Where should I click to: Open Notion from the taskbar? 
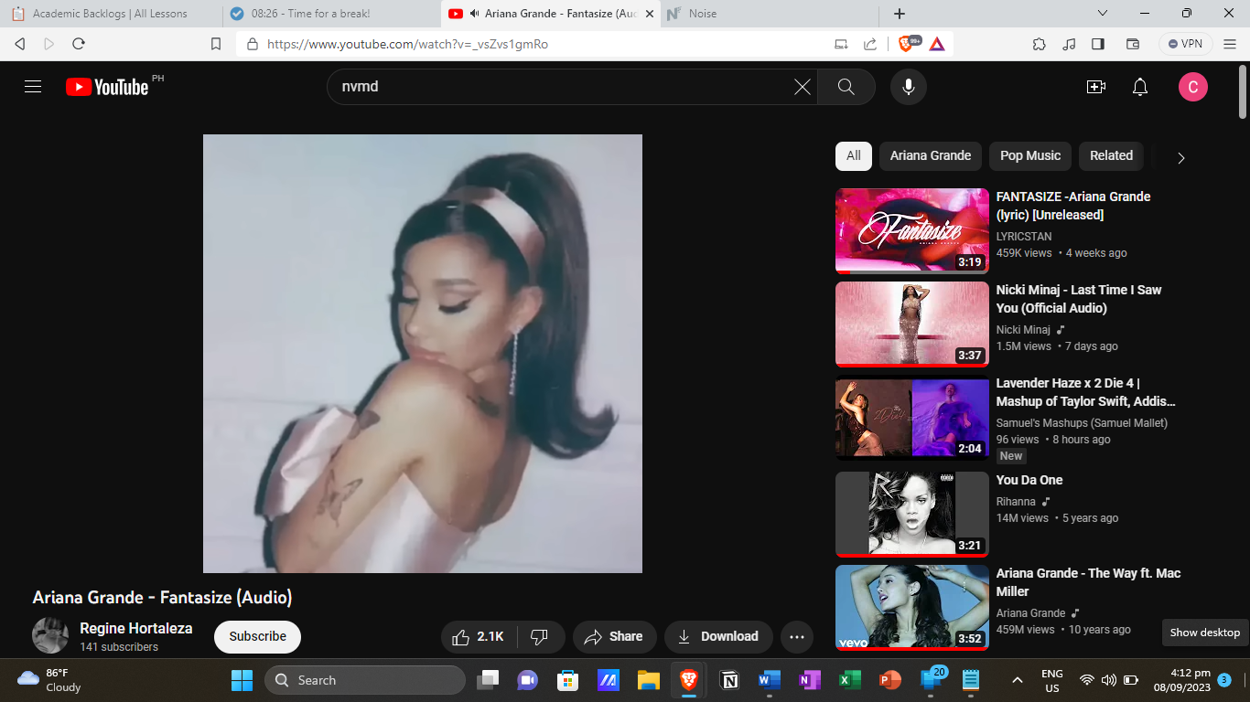coord(729,680)
